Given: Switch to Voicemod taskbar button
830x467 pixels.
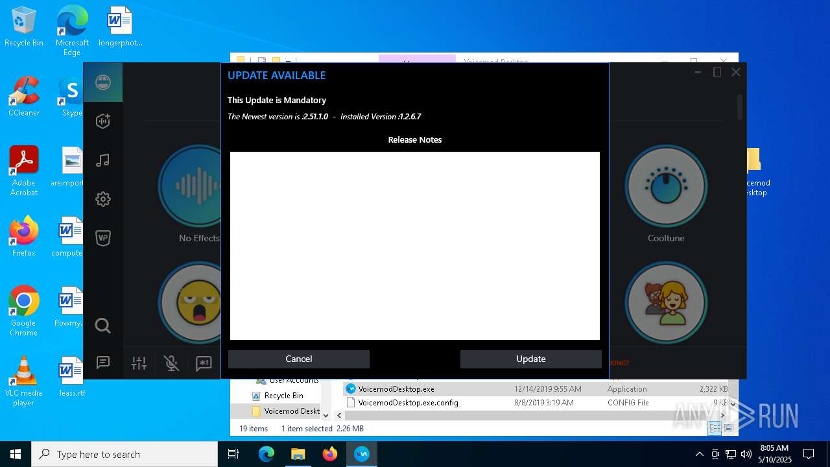Looking at the screenshot, I should click(x=362, y=454).
